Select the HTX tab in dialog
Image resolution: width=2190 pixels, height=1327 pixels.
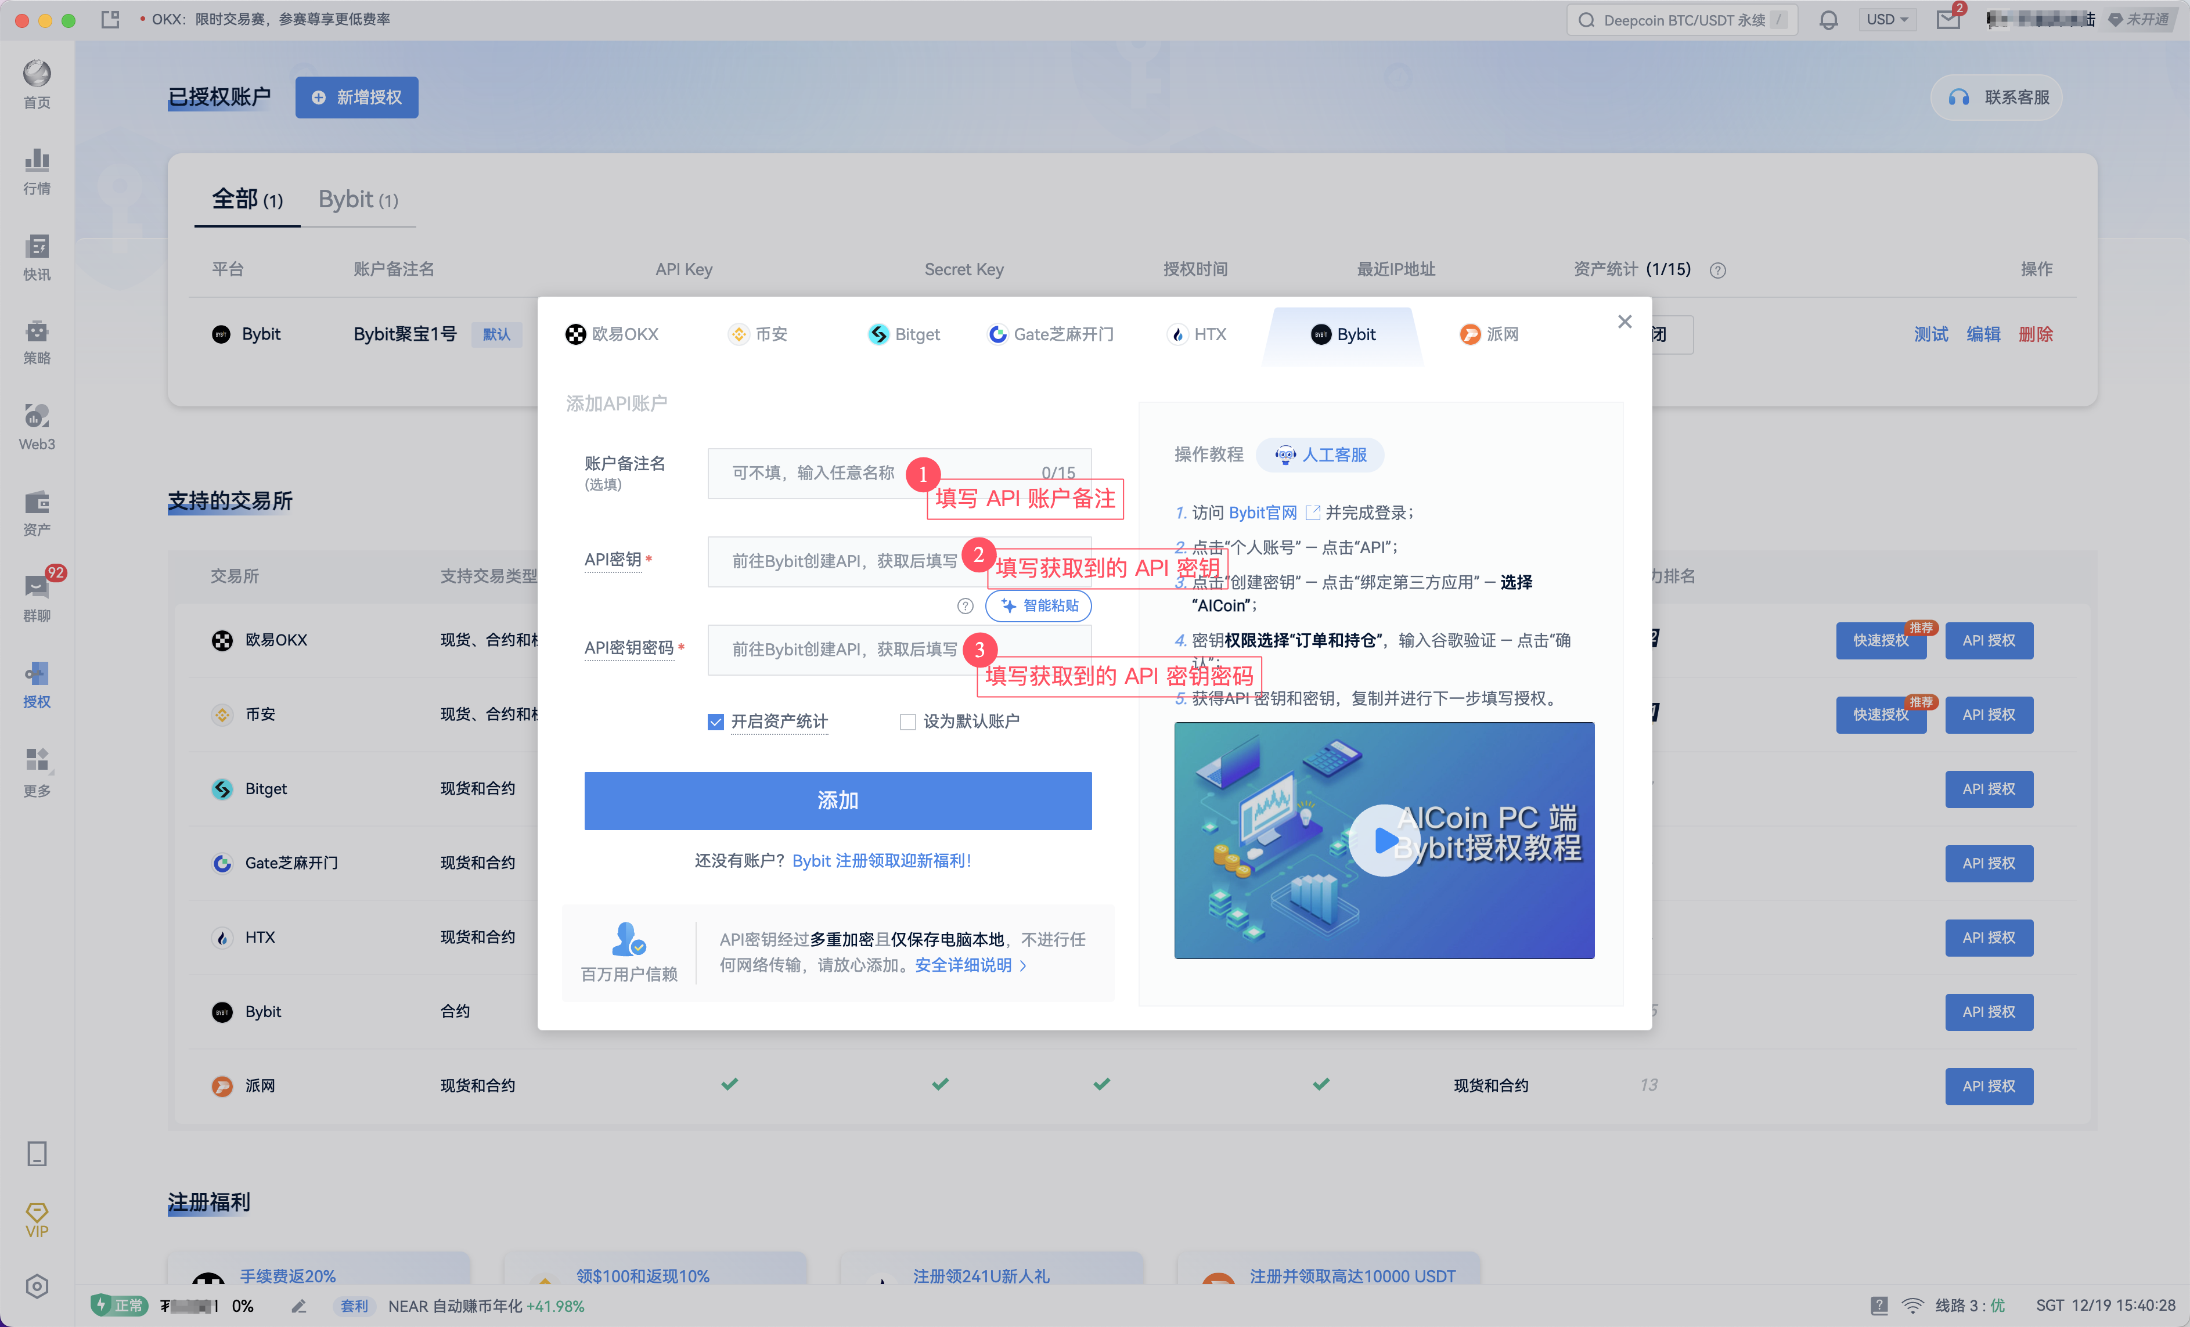[x=1197, y=334]
